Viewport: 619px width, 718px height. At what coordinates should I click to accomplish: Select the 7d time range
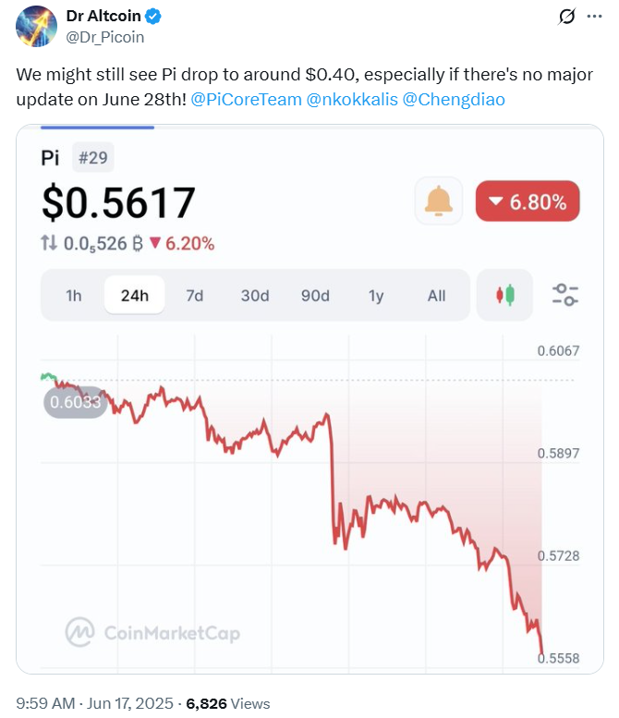click(195, 296)
